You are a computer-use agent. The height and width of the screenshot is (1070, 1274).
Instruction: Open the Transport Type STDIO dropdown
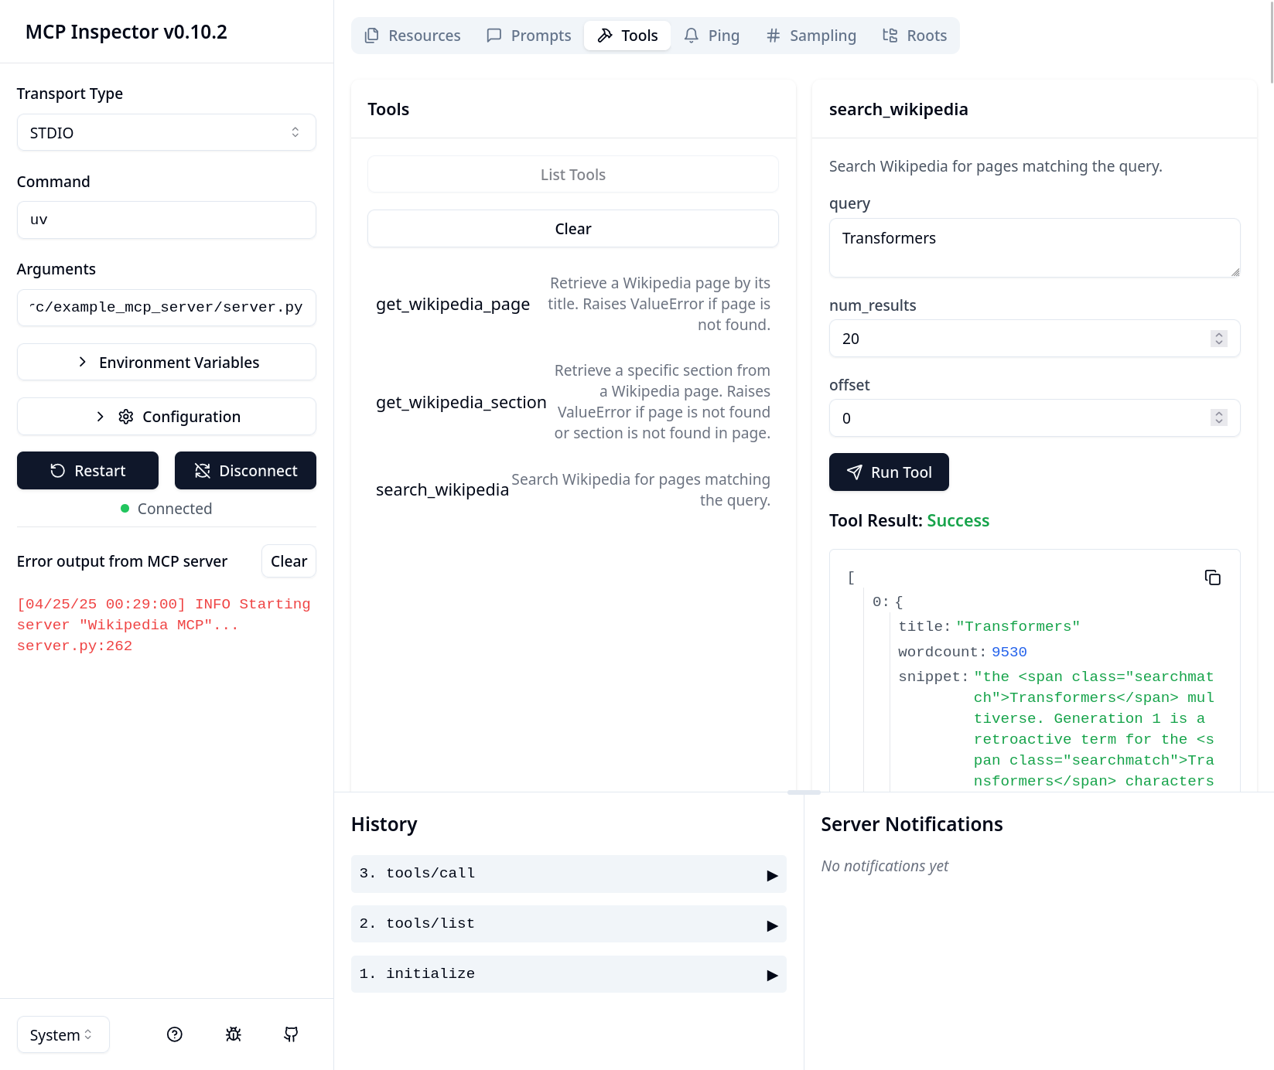166,132
